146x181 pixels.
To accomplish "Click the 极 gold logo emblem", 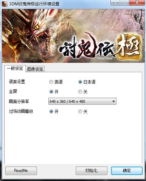I will click(129, 47).
